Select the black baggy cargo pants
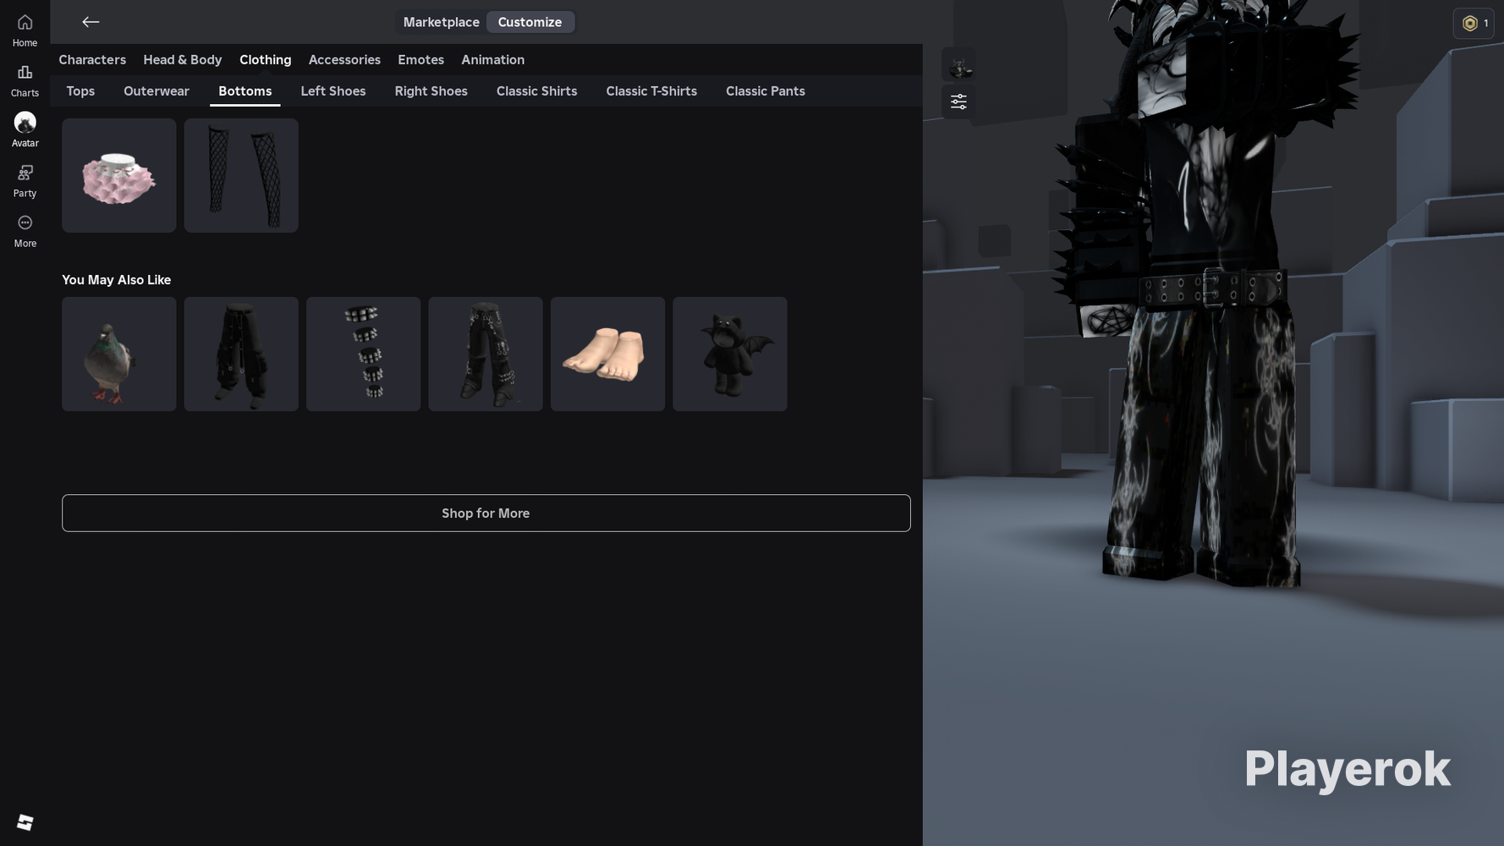This screenshot has width=1504, height=846. [x=241, y=354]
